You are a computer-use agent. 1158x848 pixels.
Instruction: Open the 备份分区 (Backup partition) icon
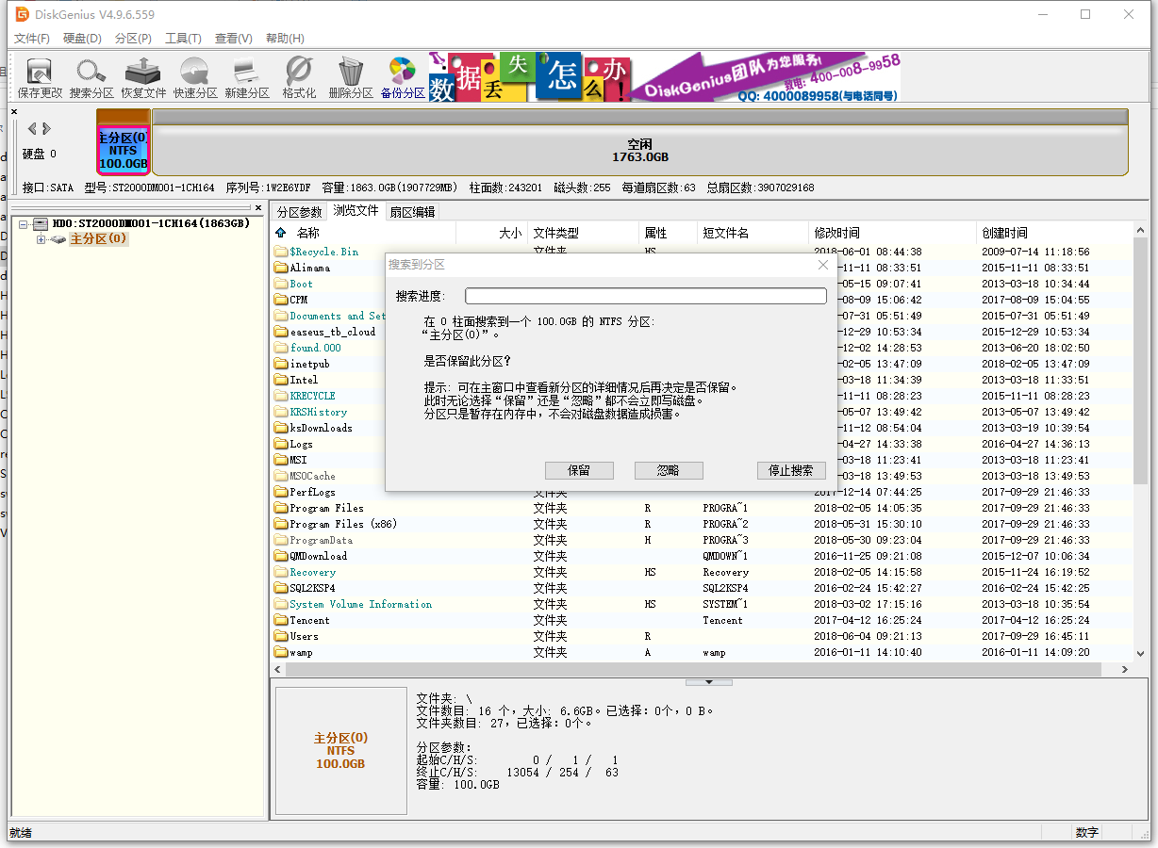pyautogui.click(x=403, y=76)
